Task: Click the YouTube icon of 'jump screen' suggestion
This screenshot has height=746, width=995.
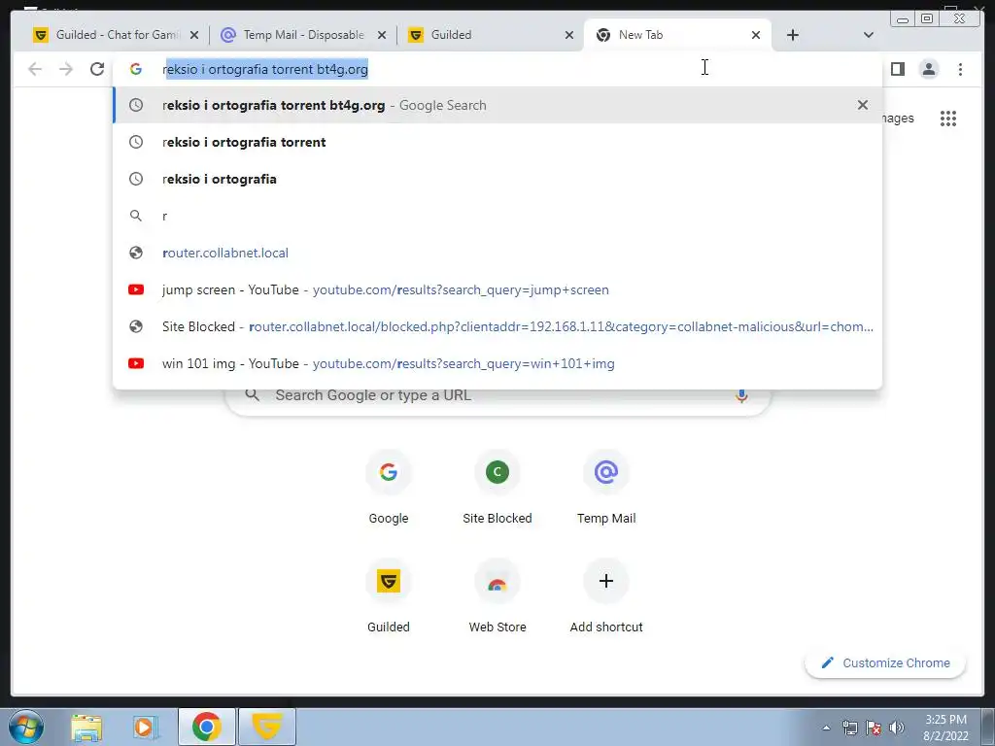Action: [x=136, y=289]
